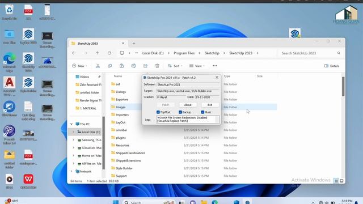
Task: Toggle the Details pane button
Action: coord(332,66)
